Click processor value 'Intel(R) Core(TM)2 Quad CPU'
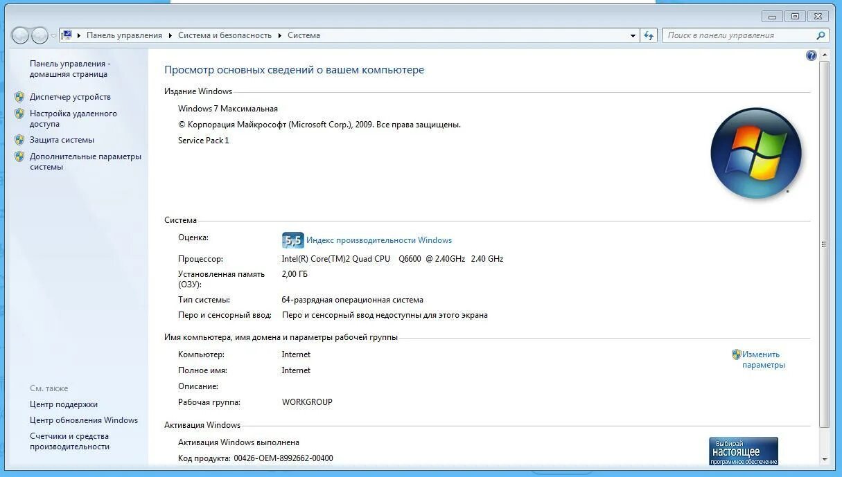Viewport: 842px width, 477px height. tap(335, 259)
